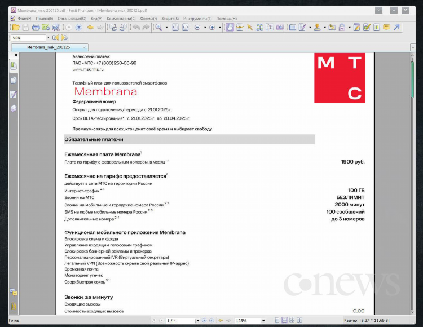Image resolution: width=423 pixels, height=327 pixels.
Task: Select the blue arrow drawing tool
Action: (x=396, y=28)
